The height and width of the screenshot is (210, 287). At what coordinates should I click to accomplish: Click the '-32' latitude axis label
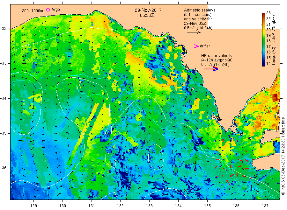3,29
